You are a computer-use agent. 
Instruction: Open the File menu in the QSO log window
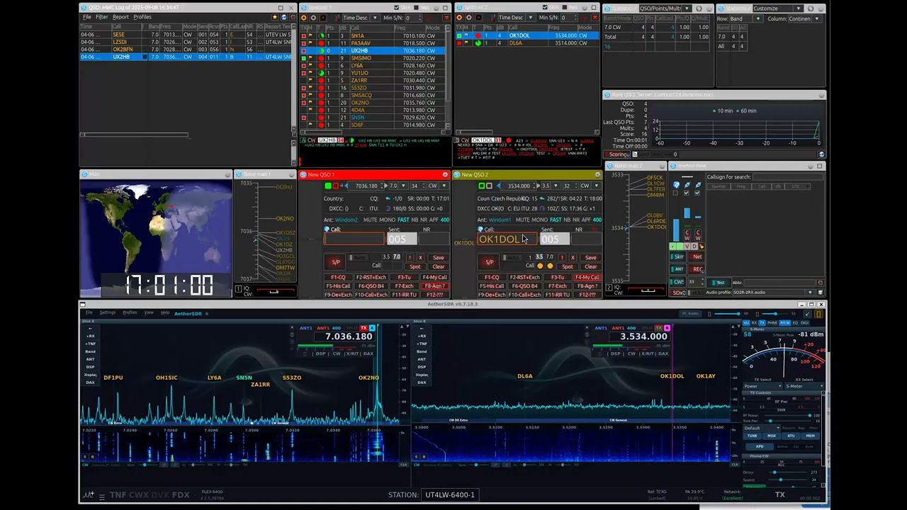87,17
